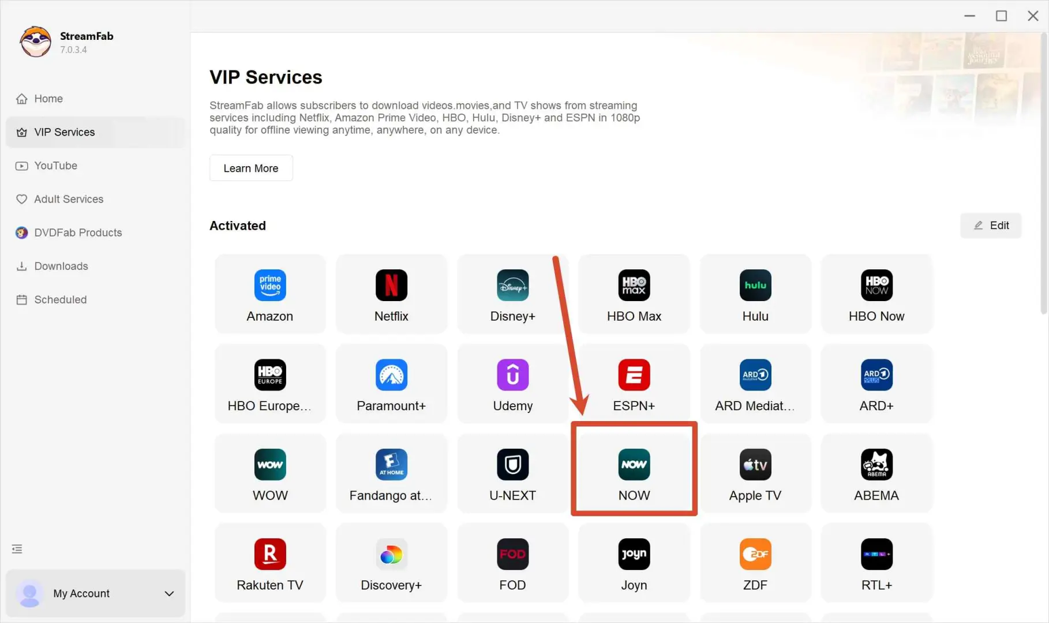Go to the Home section
Image resolution: width=1049 pixels, height=623 pixels.
click(x=95, y=99)
